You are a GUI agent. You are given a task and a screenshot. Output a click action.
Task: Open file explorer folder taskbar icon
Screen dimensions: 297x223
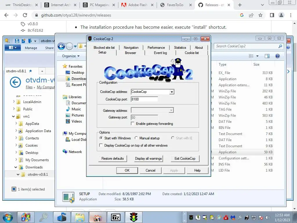tap(80, 217)
